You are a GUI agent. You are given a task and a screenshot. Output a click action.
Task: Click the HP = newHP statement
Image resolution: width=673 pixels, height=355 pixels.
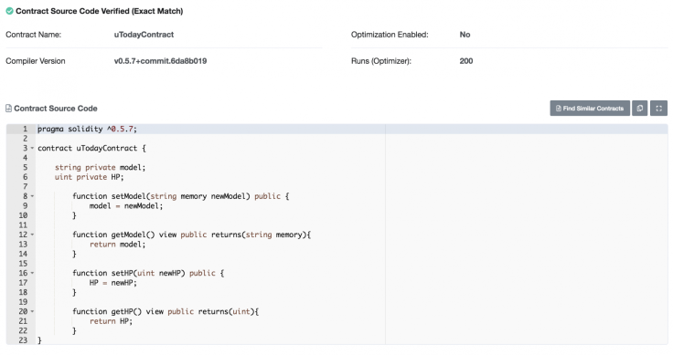pos(112,283)
